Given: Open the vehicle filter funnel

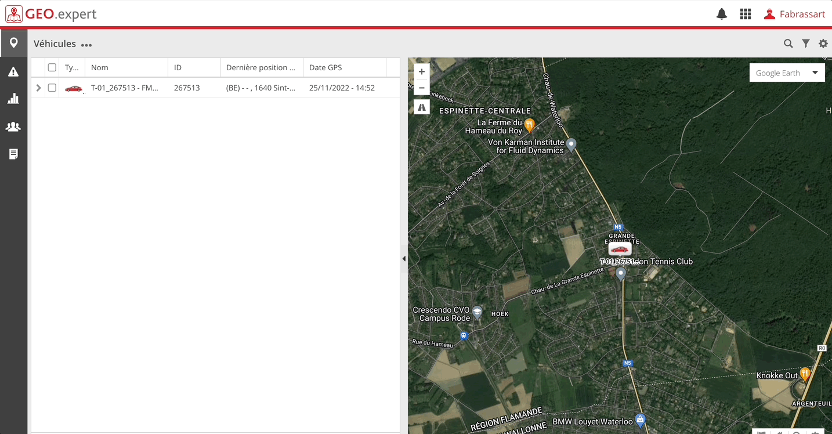Looking at the screenshot, I should [806, 44].
